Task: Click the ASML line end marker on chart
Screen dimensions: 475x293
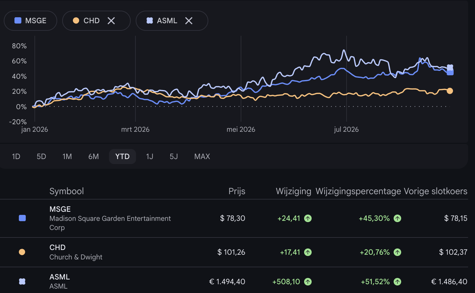Action: [x=450, y=67]
